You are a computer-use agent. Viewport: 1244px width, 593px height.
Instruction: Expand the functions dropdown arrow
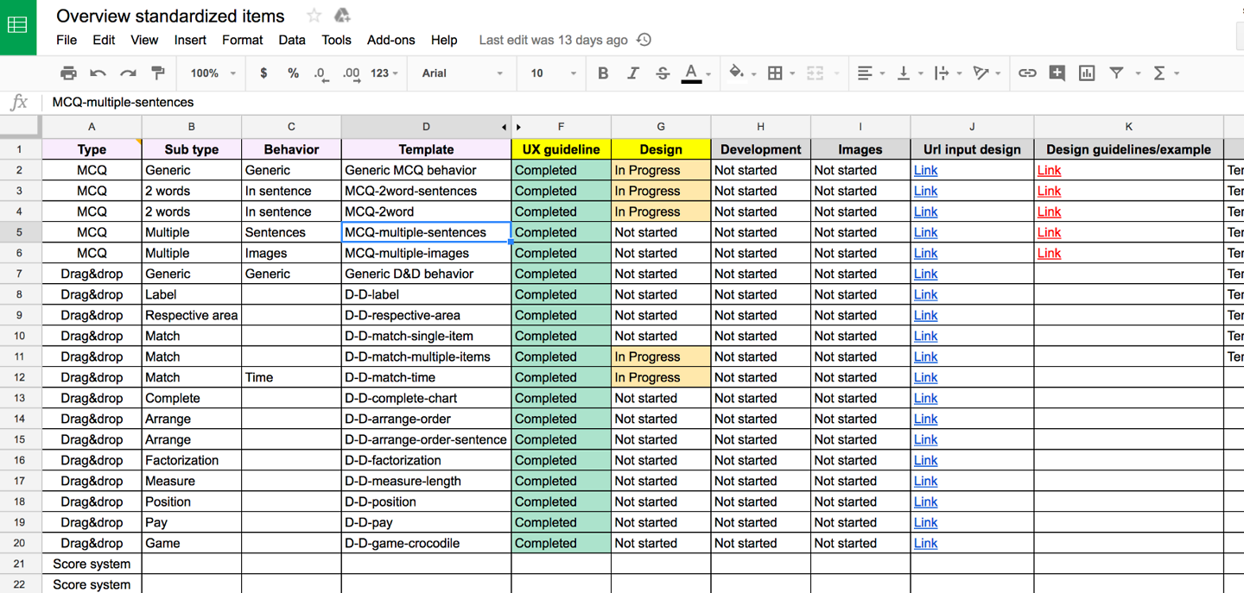point(1177,74)
